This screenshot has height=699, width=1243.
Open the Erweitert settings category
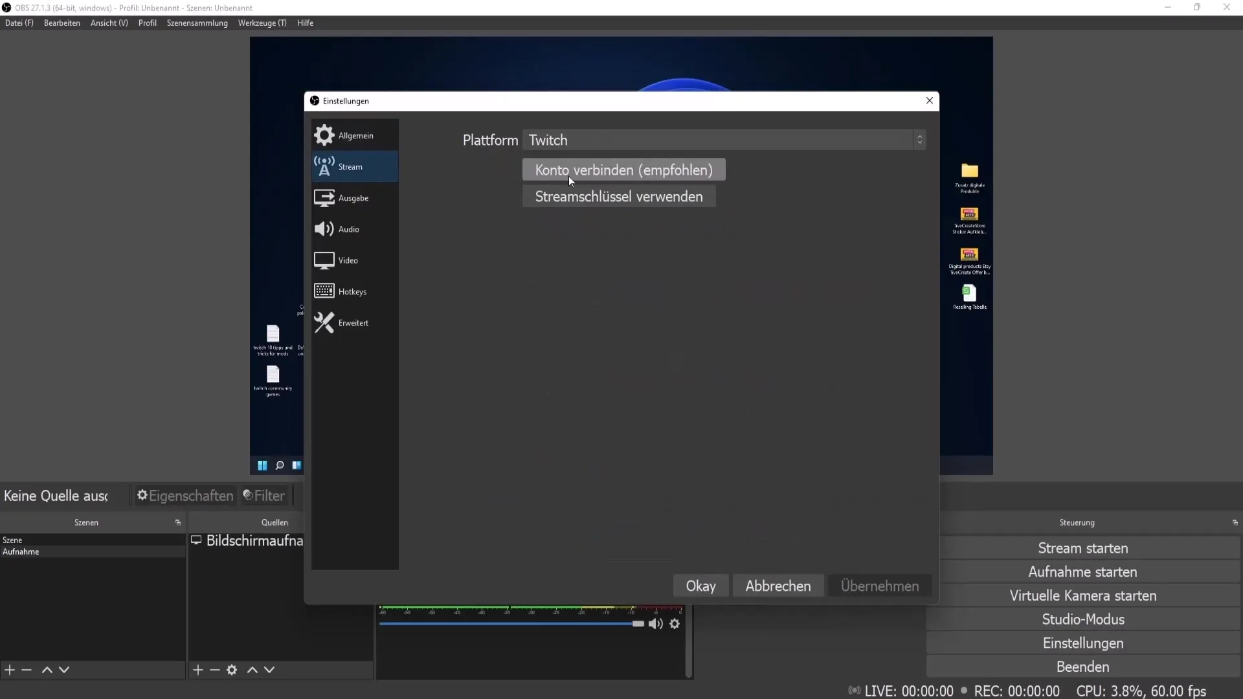click(x=355, y=322)
